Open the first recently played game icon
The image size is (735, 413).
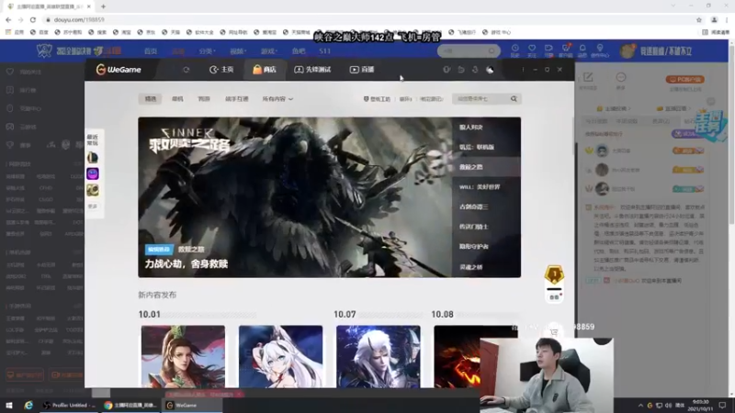point(93,158)
